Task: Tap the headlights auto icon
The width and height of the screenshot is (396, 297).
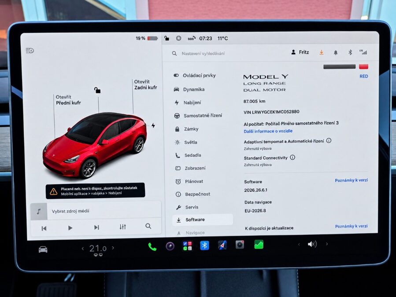Action: tap(30, 51)
